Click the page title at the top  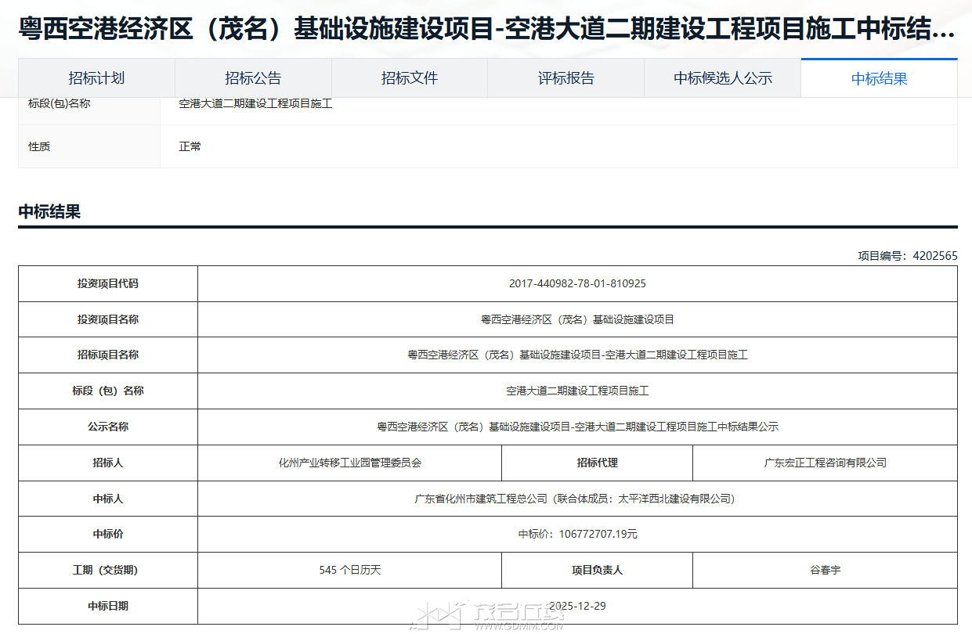pos(486,30)
